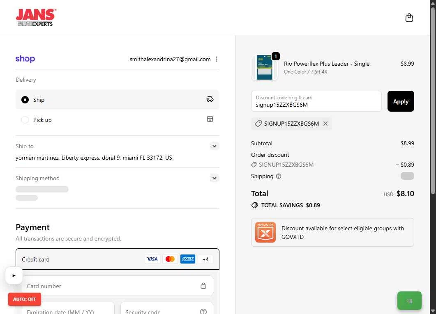This screenshot has width=436, height=314.
Task: Show the +4 more payment methods
Action: (x=205, y=259)
